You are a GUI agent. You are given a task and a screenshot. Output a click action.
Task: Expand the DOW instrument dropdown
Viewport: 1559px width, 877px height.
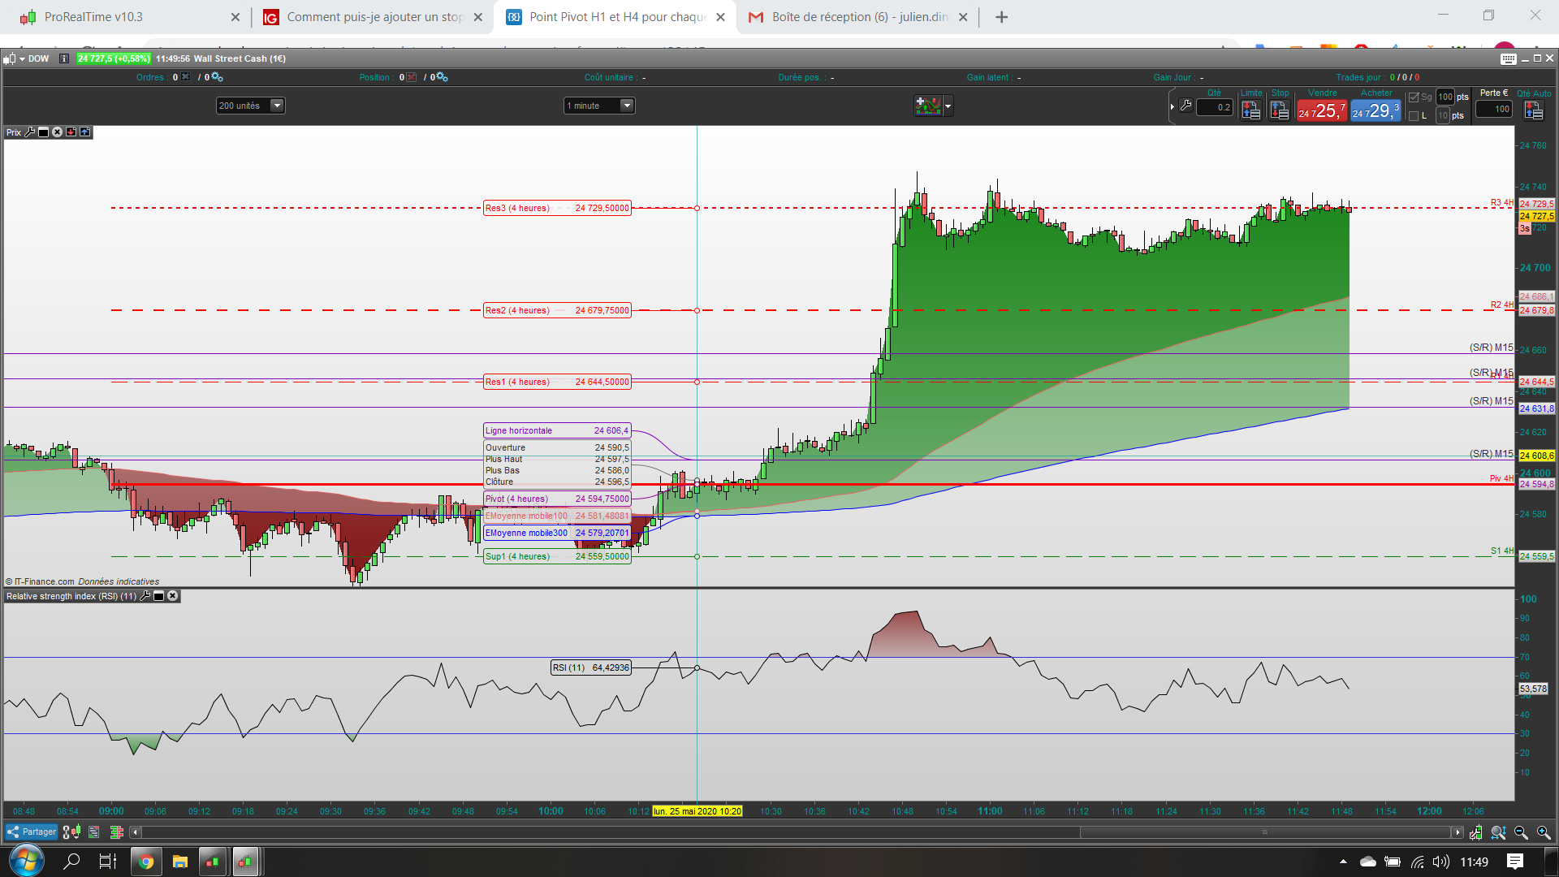point(22,58)
